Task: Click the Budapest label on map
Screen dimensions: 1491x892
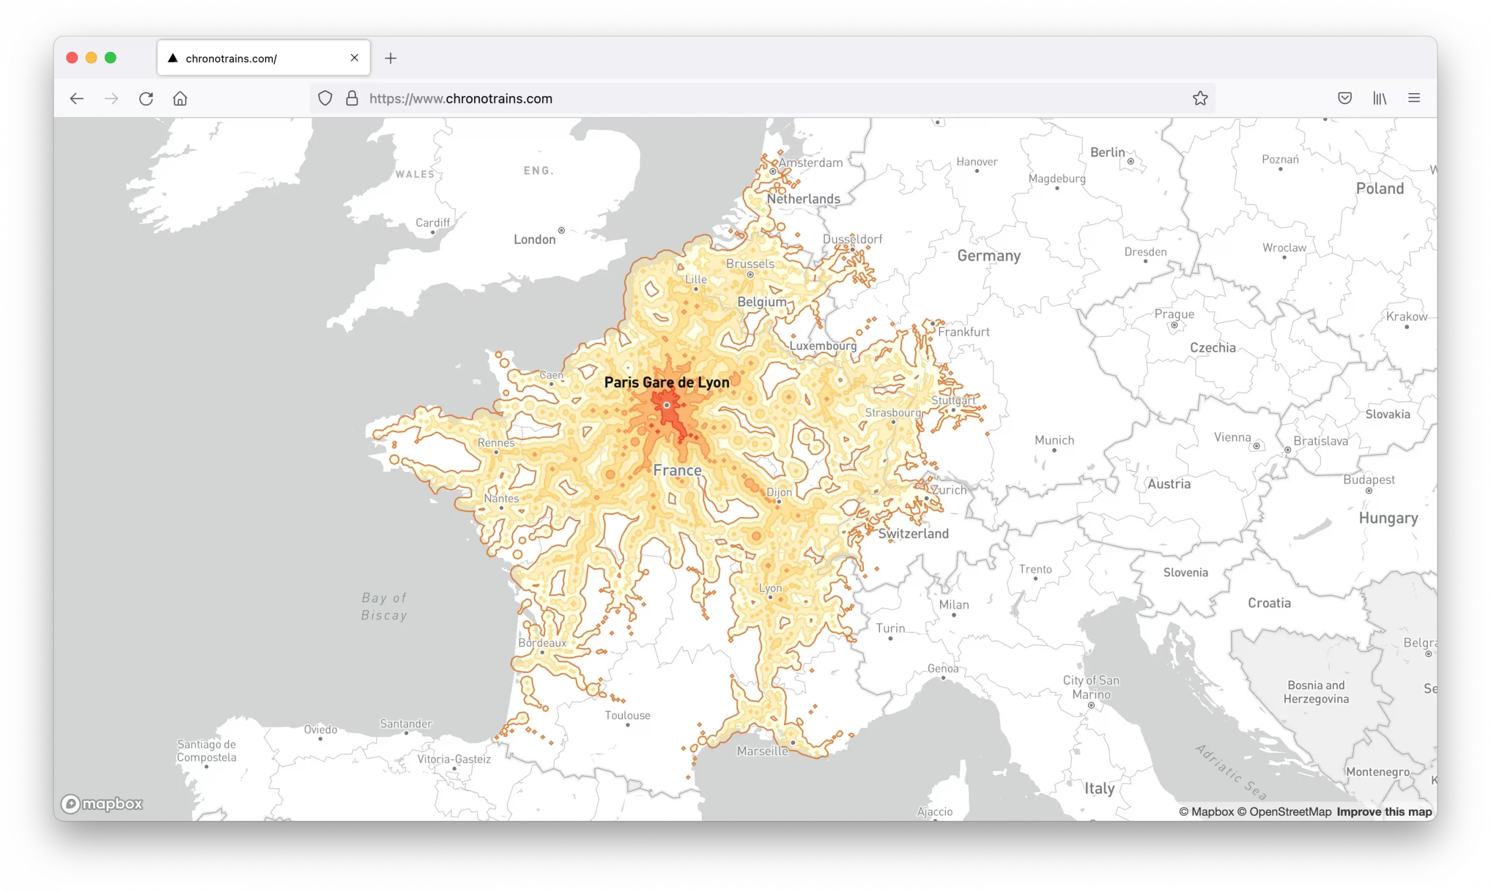Action: pos(1369,480)
